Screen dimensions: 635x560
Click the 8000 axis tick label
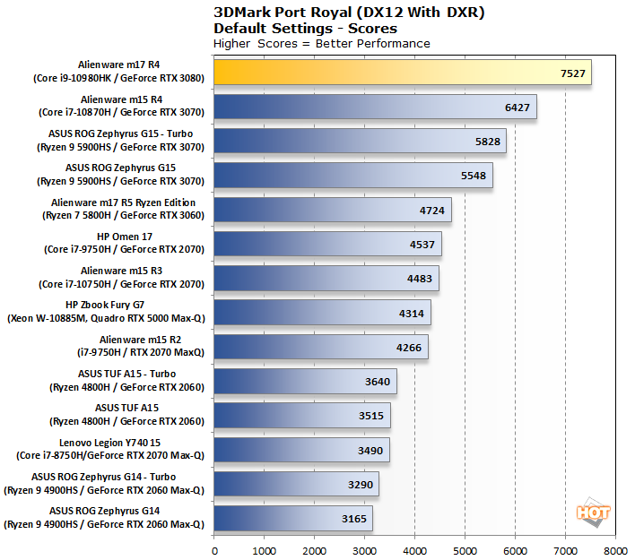(x=615, y=552)
